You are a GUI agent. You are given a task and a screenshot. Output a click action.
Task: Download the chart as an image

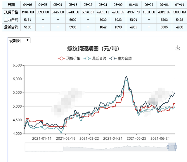point(177,48)
